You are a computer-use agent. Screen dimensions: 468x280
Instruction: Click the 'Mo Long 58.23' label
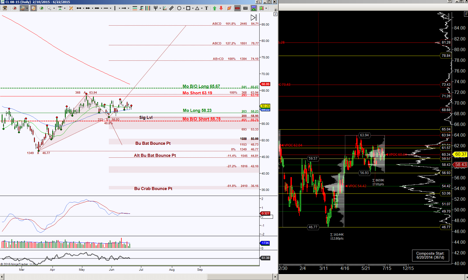coord(197,110)
